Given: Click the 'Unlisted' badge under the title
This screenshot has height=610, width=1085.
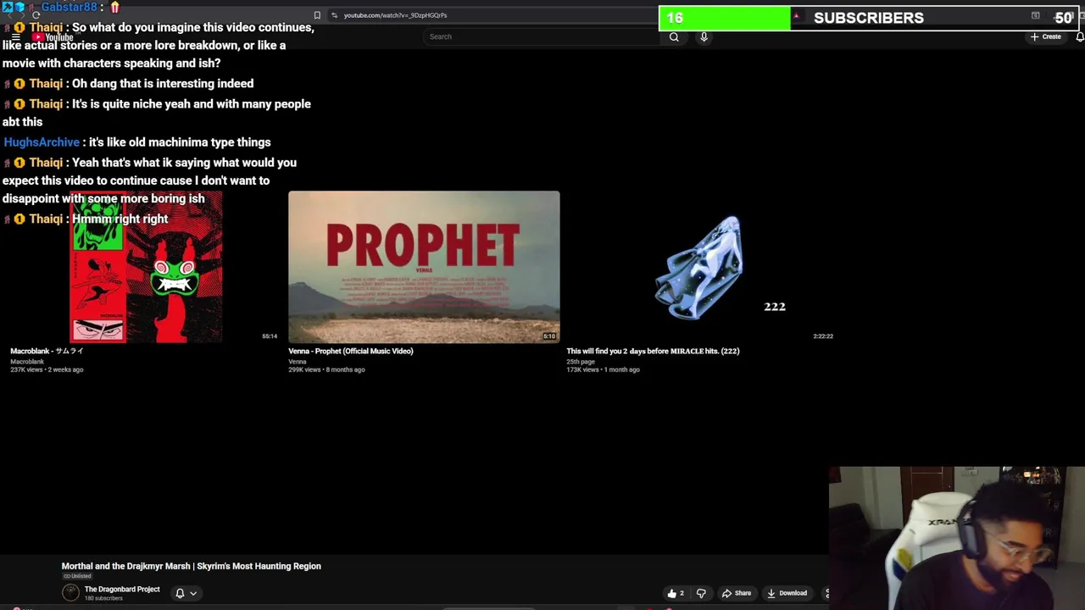Looking at the screenshot, I should click(x=76, y=576).
